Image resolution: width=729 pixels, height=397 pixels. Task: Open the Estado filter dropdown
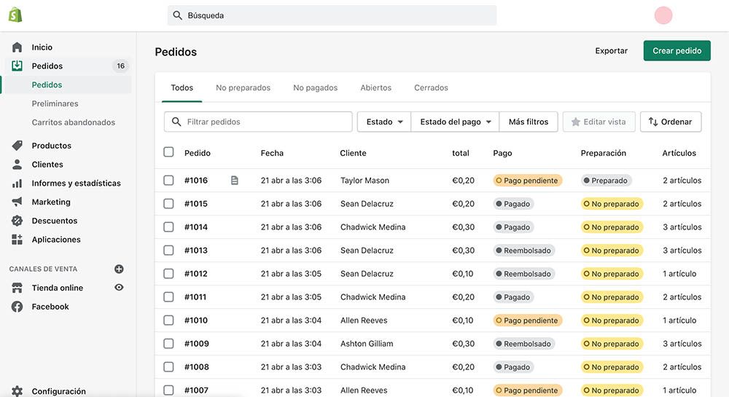[x=384, y=122]
